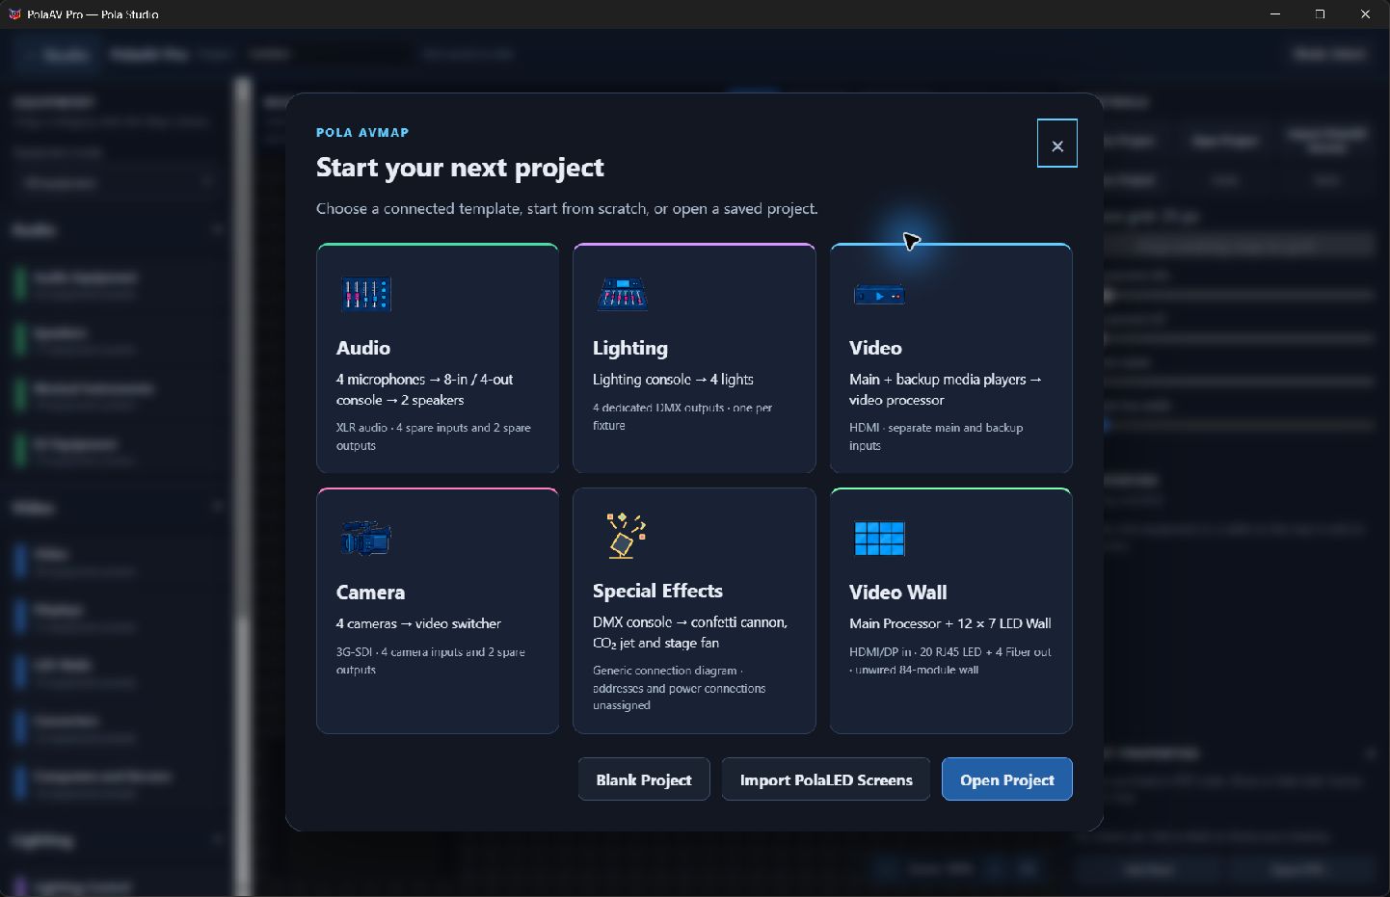Click the media player icon on the Video card
1390x897 pixels.
[x=879, y=295]
